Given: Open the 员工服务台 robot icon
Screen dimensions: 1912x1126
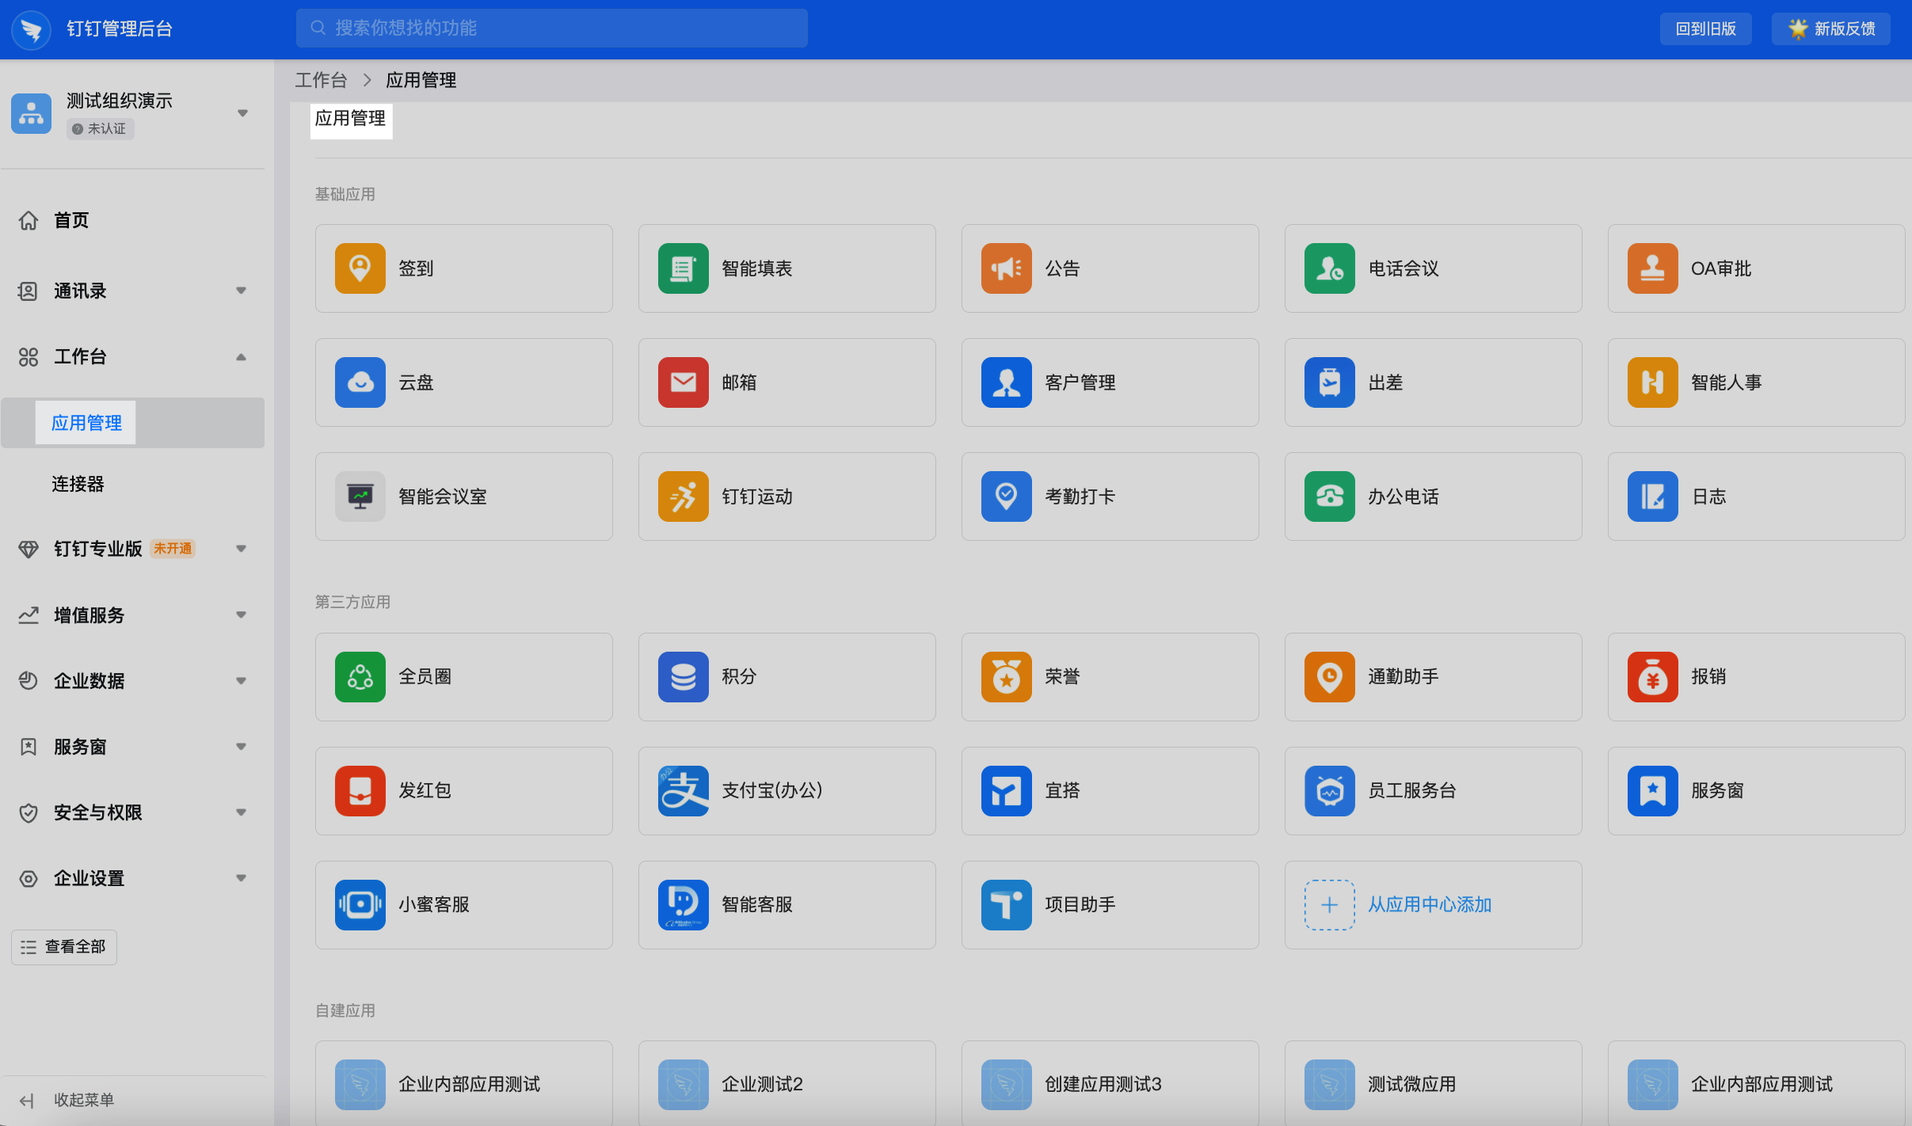Looking at the screenshot, I should coord(1329,791).
